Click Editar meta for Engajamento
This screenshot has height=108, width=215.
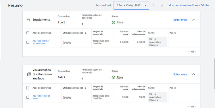click(180, 20)
